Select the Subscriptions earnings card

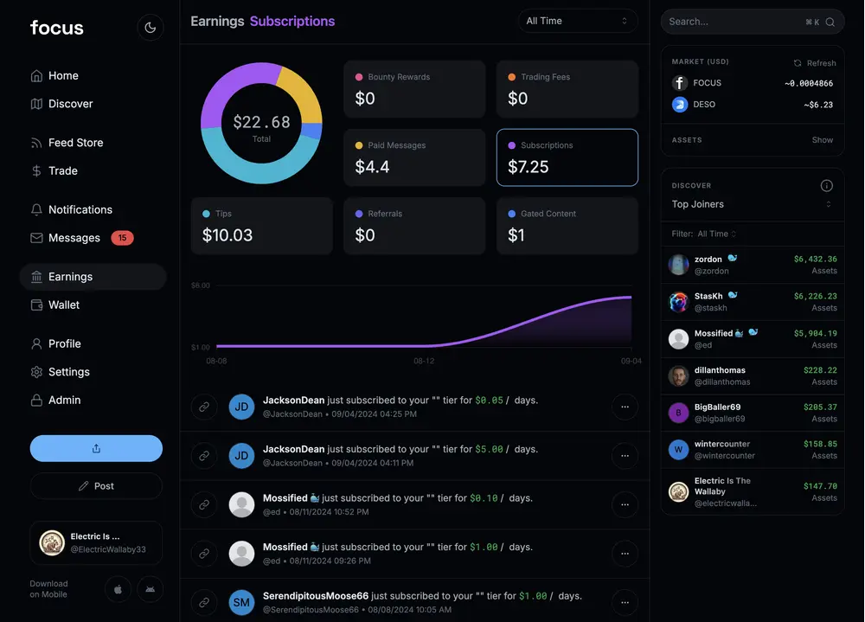pyautogui.click(x=567, y=157)
